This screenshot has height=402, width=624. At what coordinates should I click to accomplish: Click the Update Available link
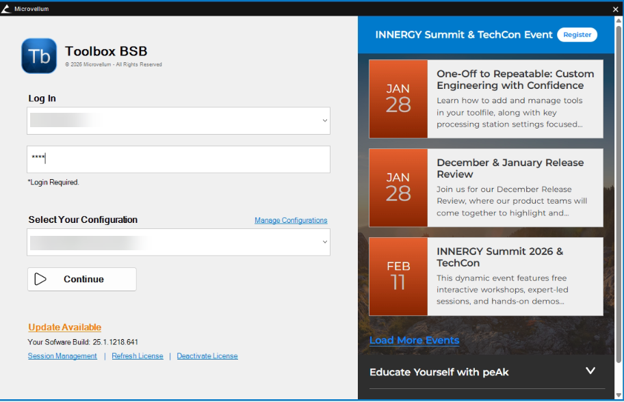click(64, 327)
